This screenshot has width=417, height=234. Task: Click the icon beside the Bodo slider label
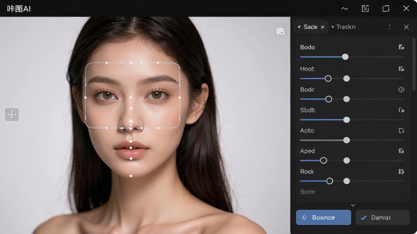(401, 47)
